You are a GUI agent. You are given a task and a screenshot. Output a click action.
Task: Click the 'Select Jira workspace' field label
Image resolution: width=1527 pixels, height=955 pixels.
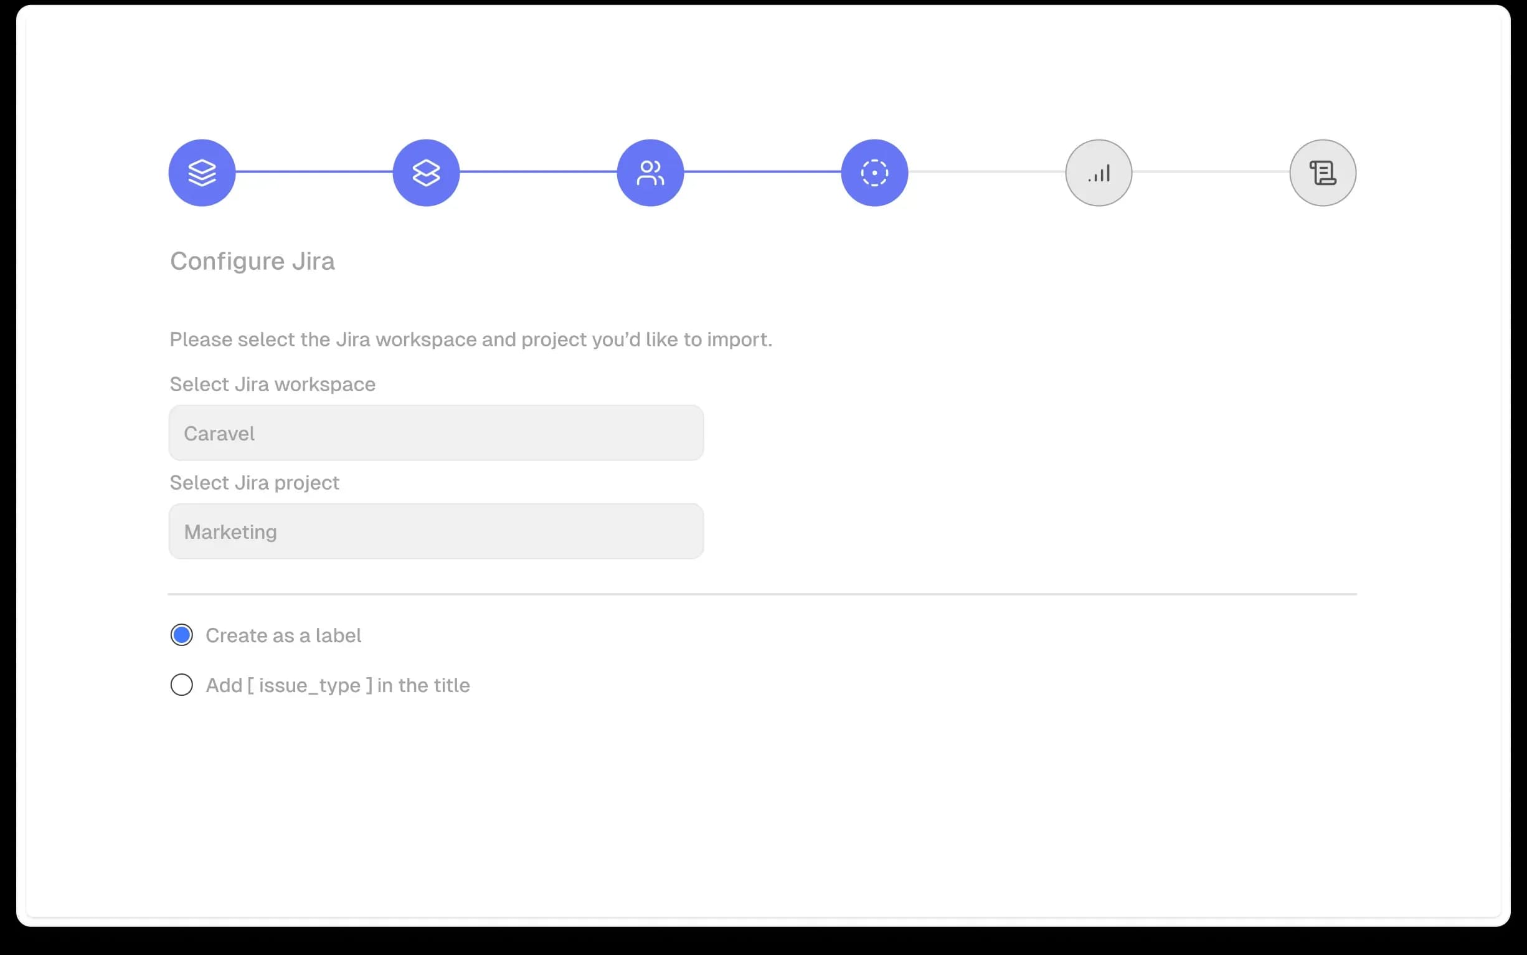[273, 384]
